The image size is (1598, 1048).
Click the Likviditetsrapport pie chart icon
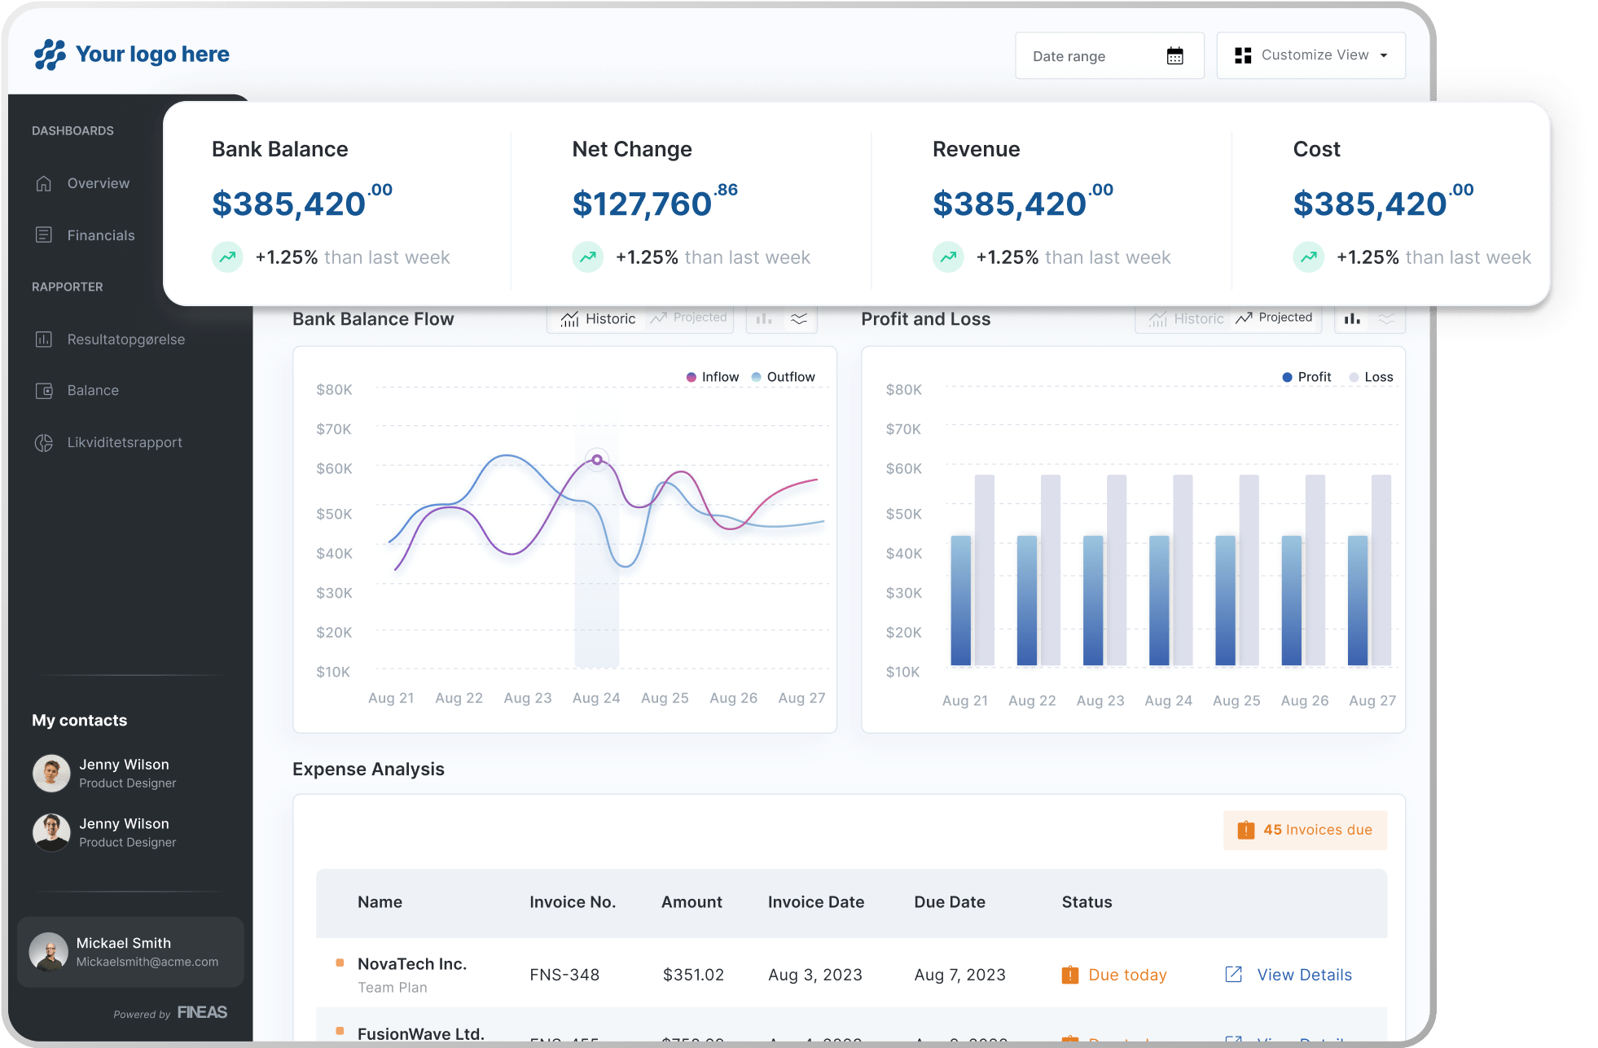tap(44, 443)
